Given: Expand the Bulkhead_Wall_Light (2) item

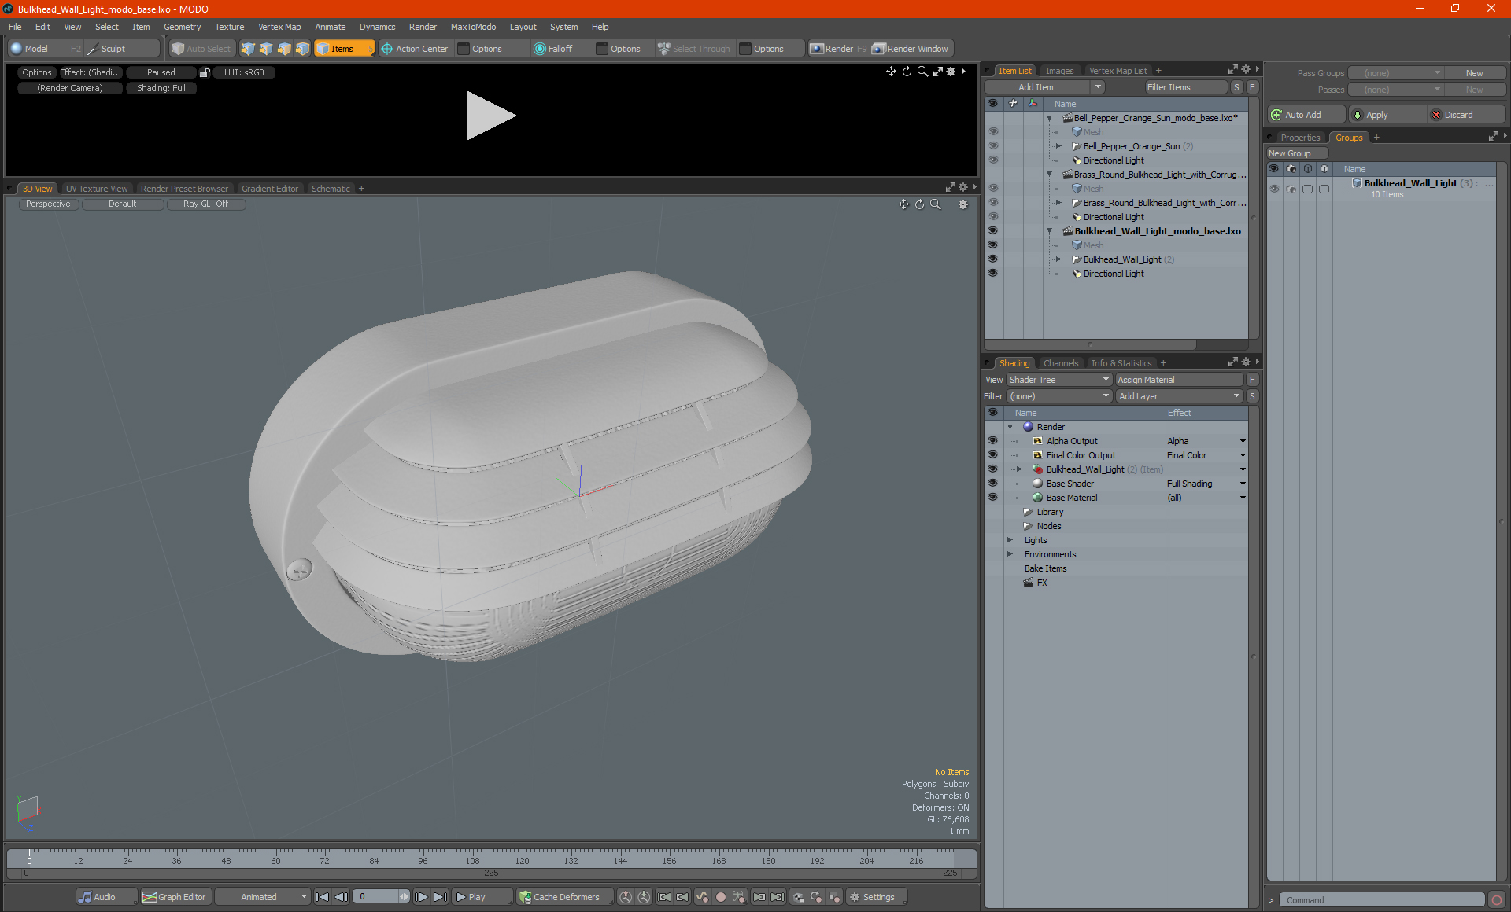Looking at the screenshot, I should (1058, 259).
